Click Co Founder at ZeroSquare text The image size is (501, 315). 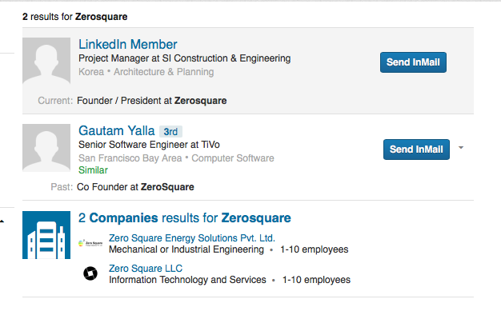tap(135, 187)
